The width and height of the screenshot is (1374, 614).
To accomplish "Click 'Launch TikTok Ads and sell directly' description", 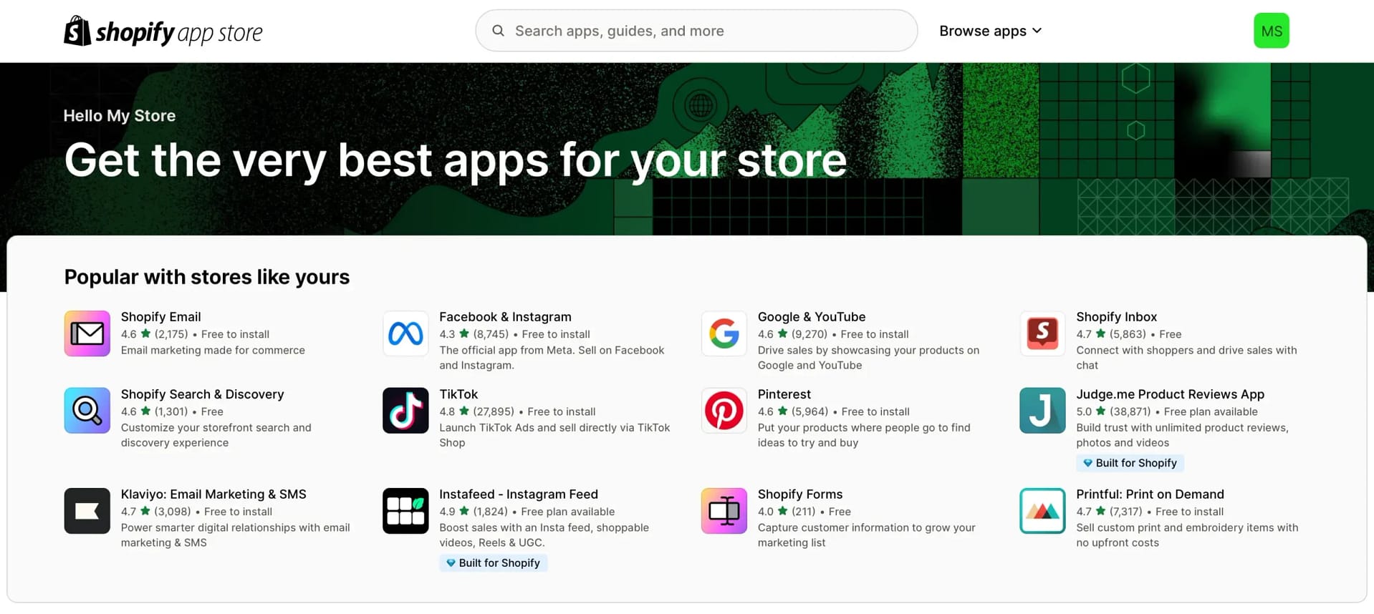I will (554, 435).
